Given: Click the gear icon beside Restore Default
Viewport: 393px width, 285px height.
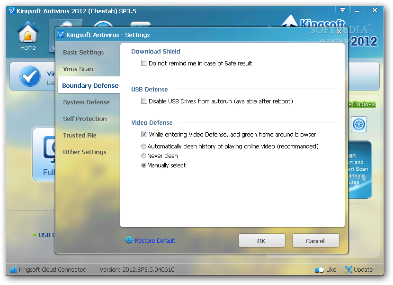Looking at the screenshot, I should click(129, 240).
